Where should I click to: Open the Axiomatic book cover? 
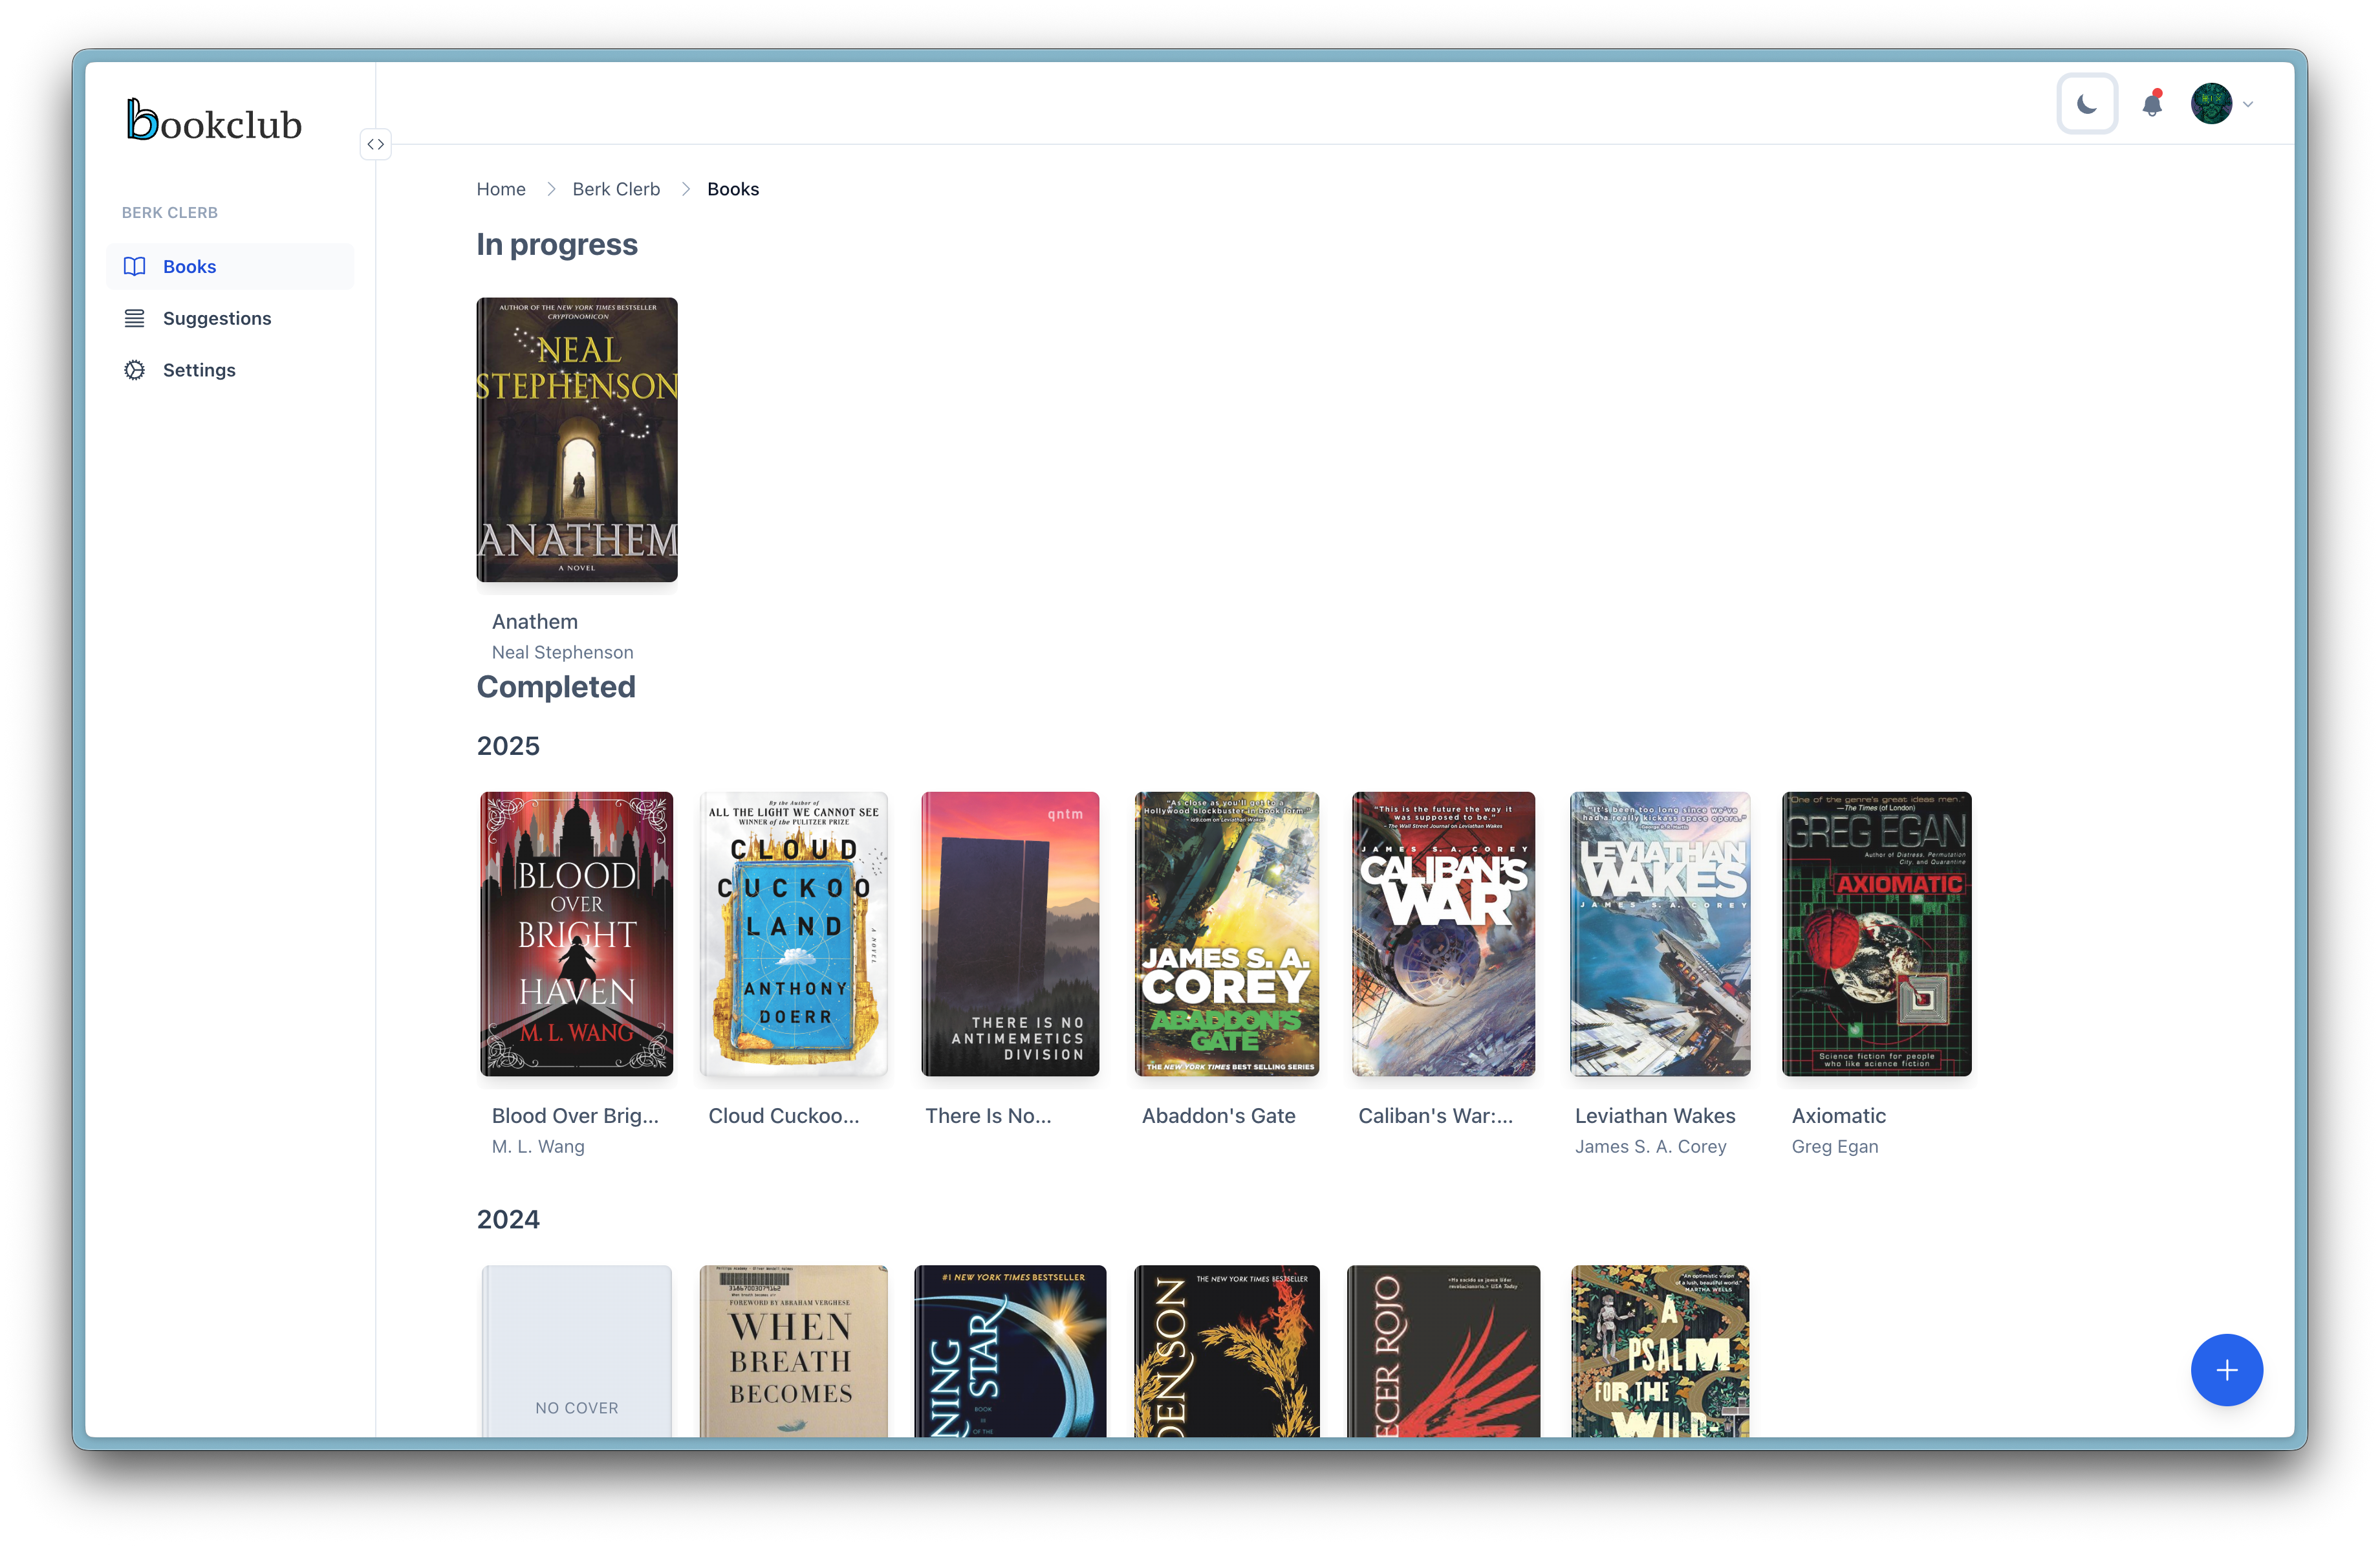coord(1876,934)
